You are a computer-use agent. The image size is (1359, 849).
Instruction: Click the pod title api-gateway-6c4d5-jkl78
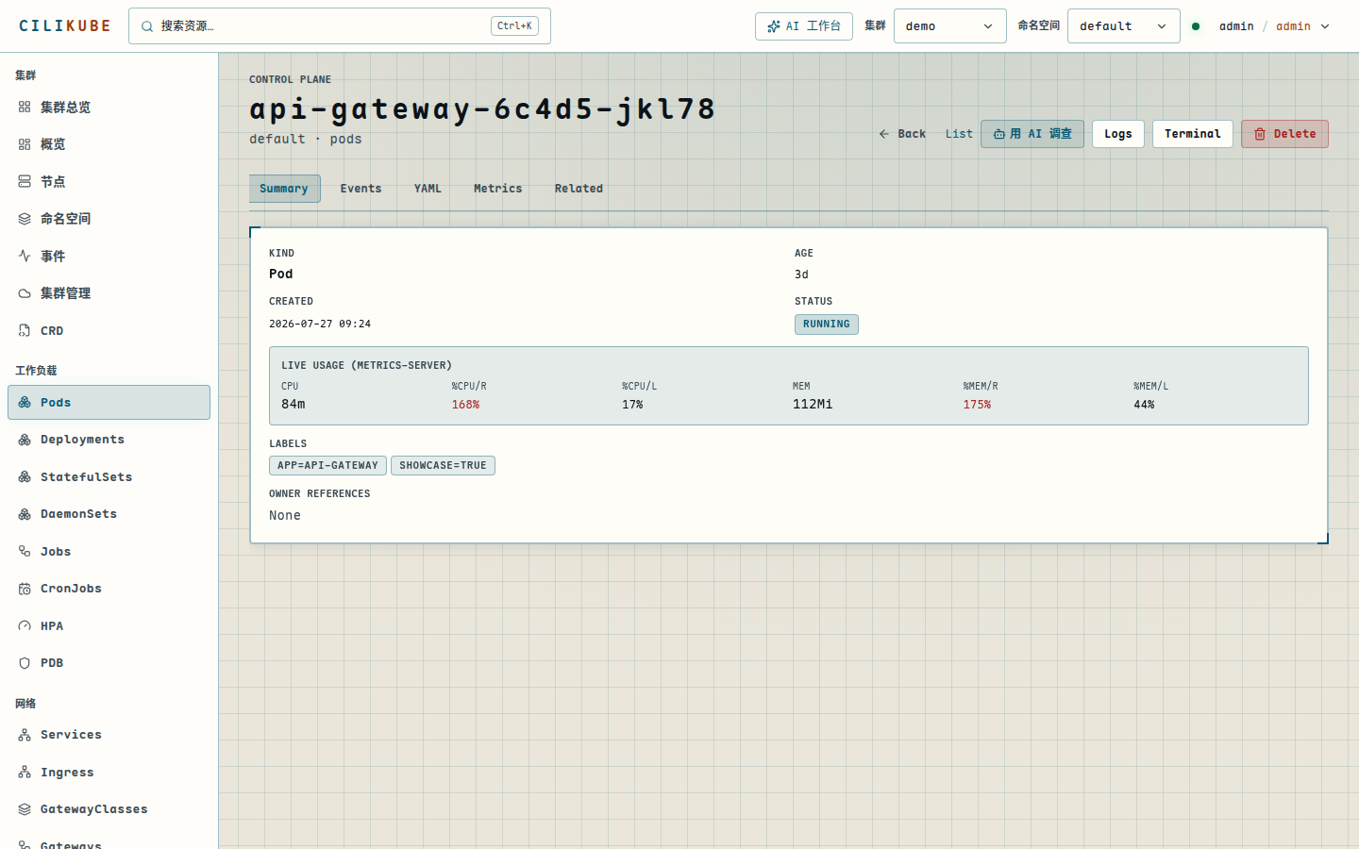coord(482,110)
